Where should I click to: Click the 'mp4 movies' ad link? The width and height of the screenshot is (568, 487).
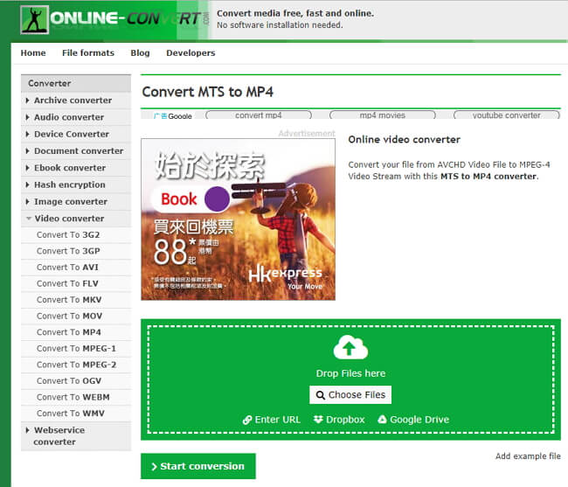click(382, 115)
